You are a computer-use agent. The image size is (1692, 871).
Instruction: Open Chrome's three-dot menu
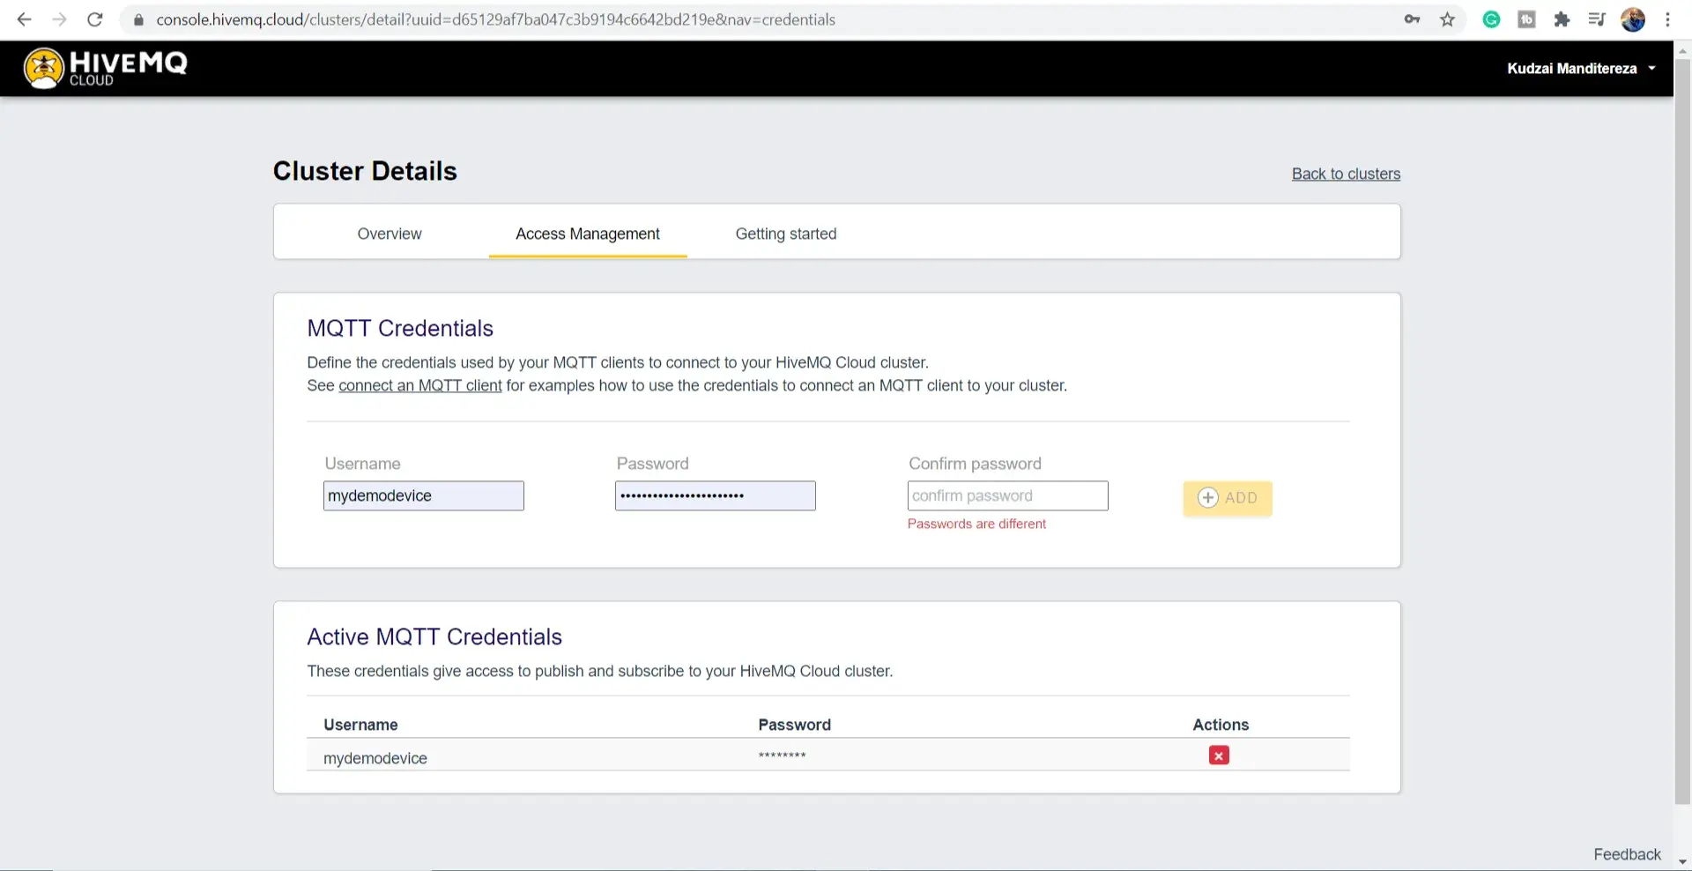pyautogui.click(x=1667, y=19)
